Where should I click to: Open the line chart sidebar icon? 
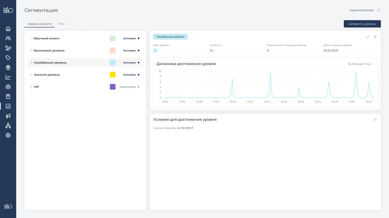(x=8, y=77)
